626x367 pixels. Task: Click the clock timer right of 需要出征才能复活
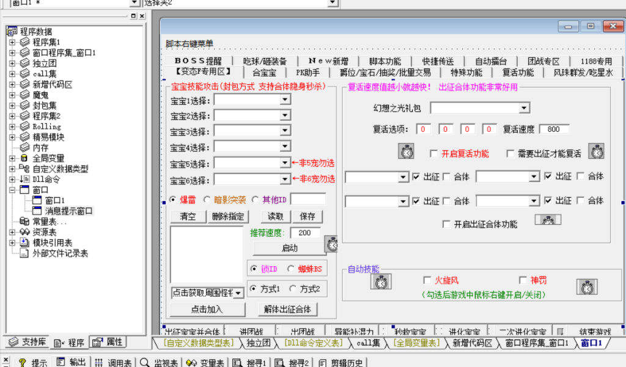click(597, 151)
